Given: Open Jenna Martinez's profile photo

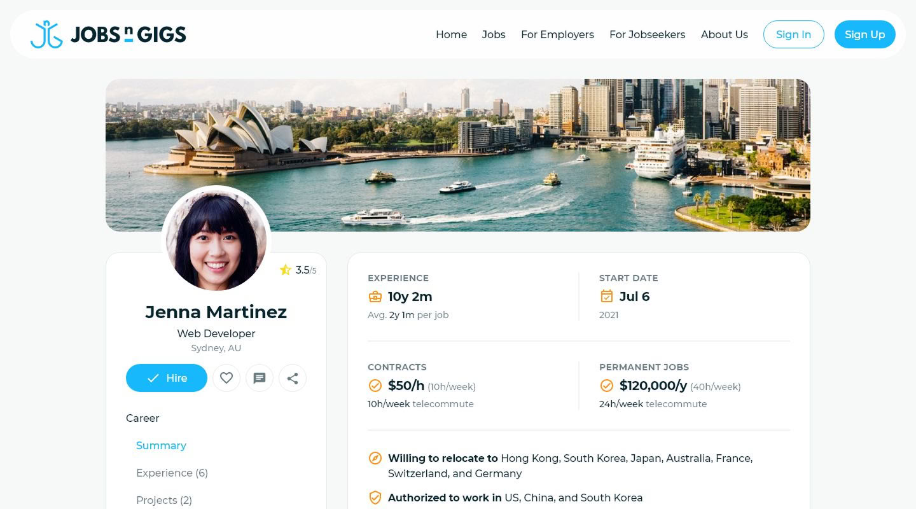Looking at the screenshot, I should pos(216,241).
